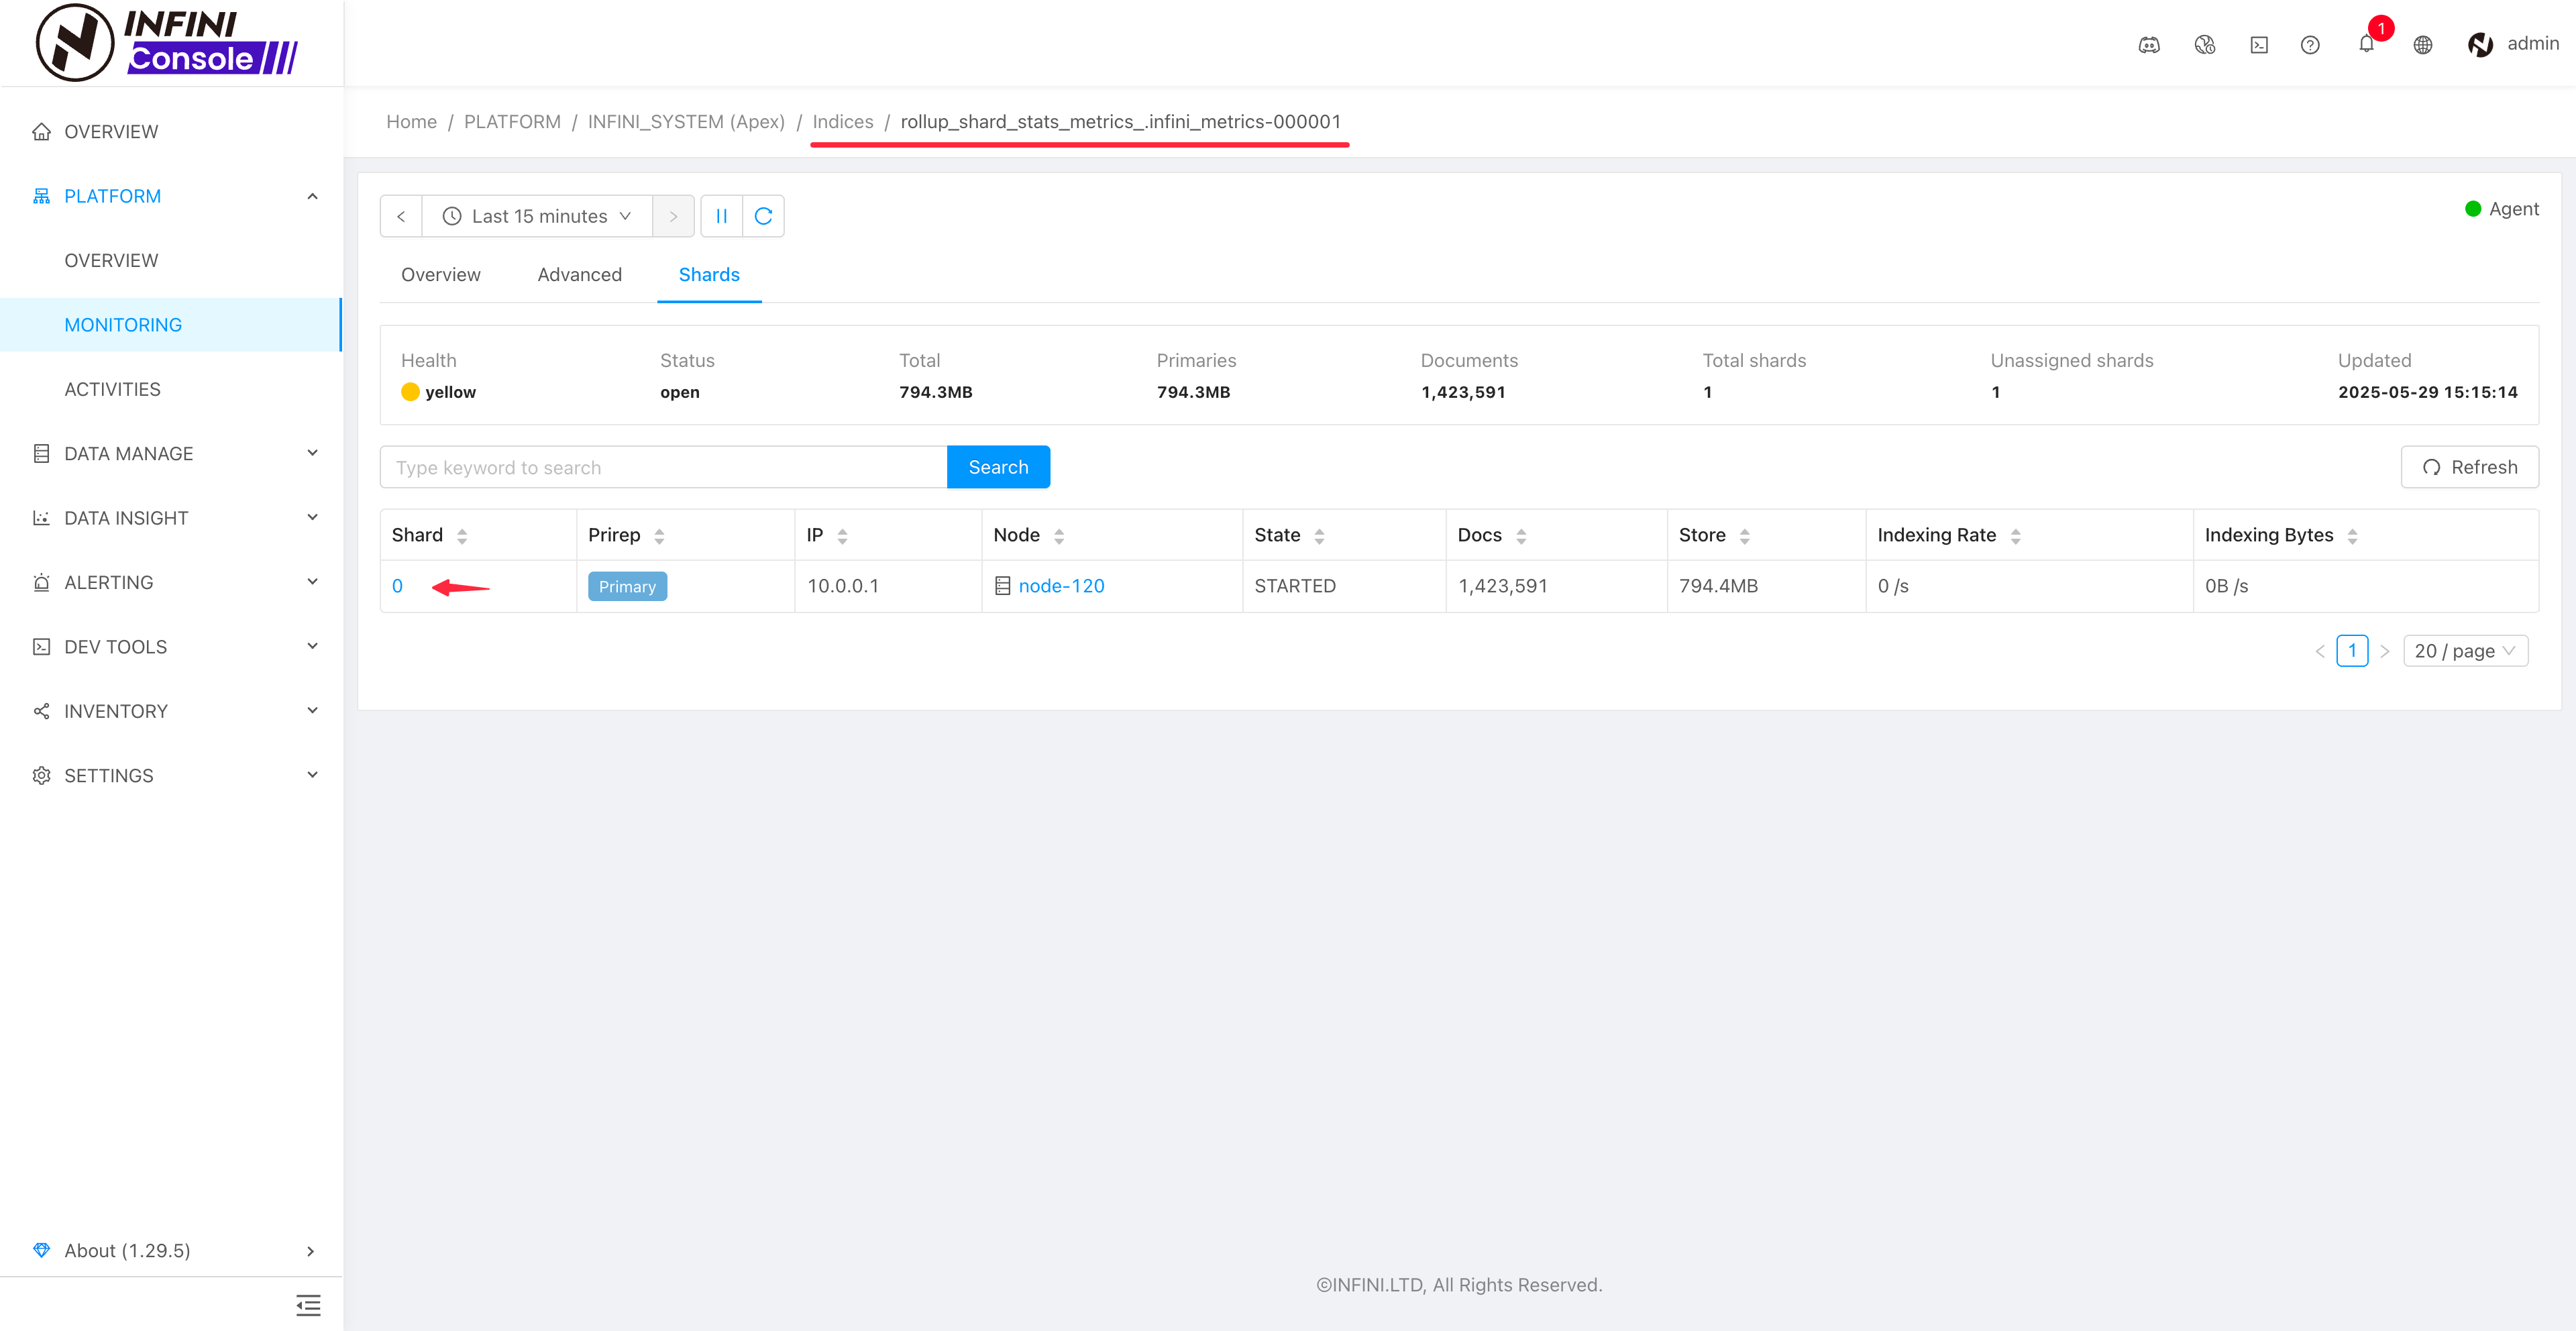
Task: Open the Last 15 minutes time range dropdown
Action: click(537, 216)
